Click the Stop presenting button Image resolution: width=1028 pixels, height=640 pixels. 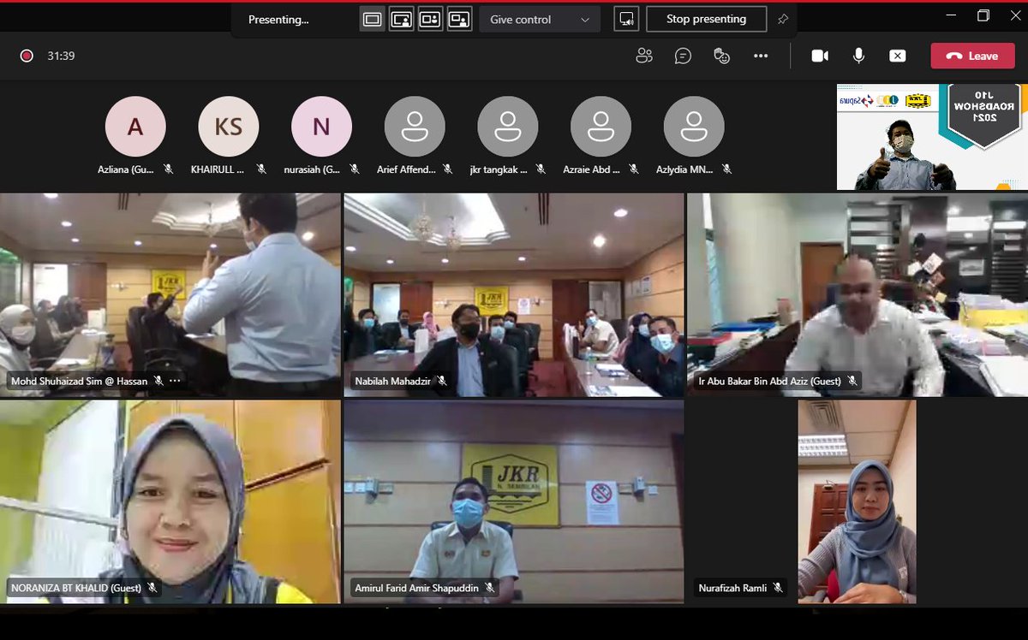click(706, 19)
